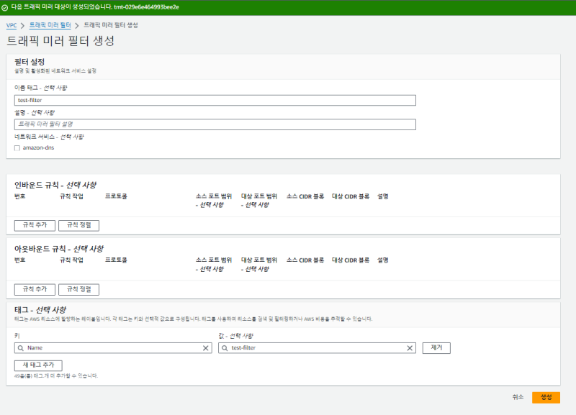Clear the Name tag key field
The height and width of the screenshot is (415, 576).
coord(206,348)
